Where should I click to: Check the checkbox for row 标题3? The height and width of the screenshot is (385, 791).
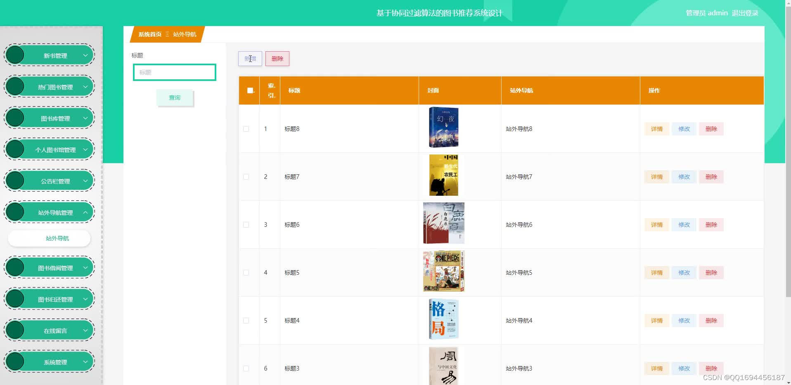click(x=246, y=368)
